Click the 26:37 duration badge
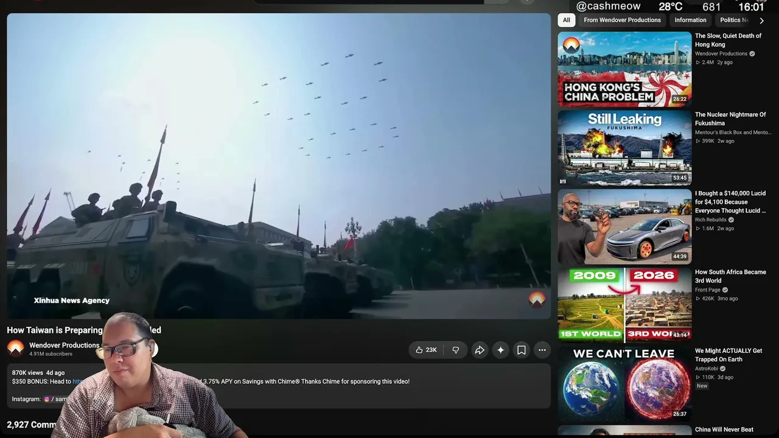Screen dimensions: 779x438 click(x=680, y=414)
